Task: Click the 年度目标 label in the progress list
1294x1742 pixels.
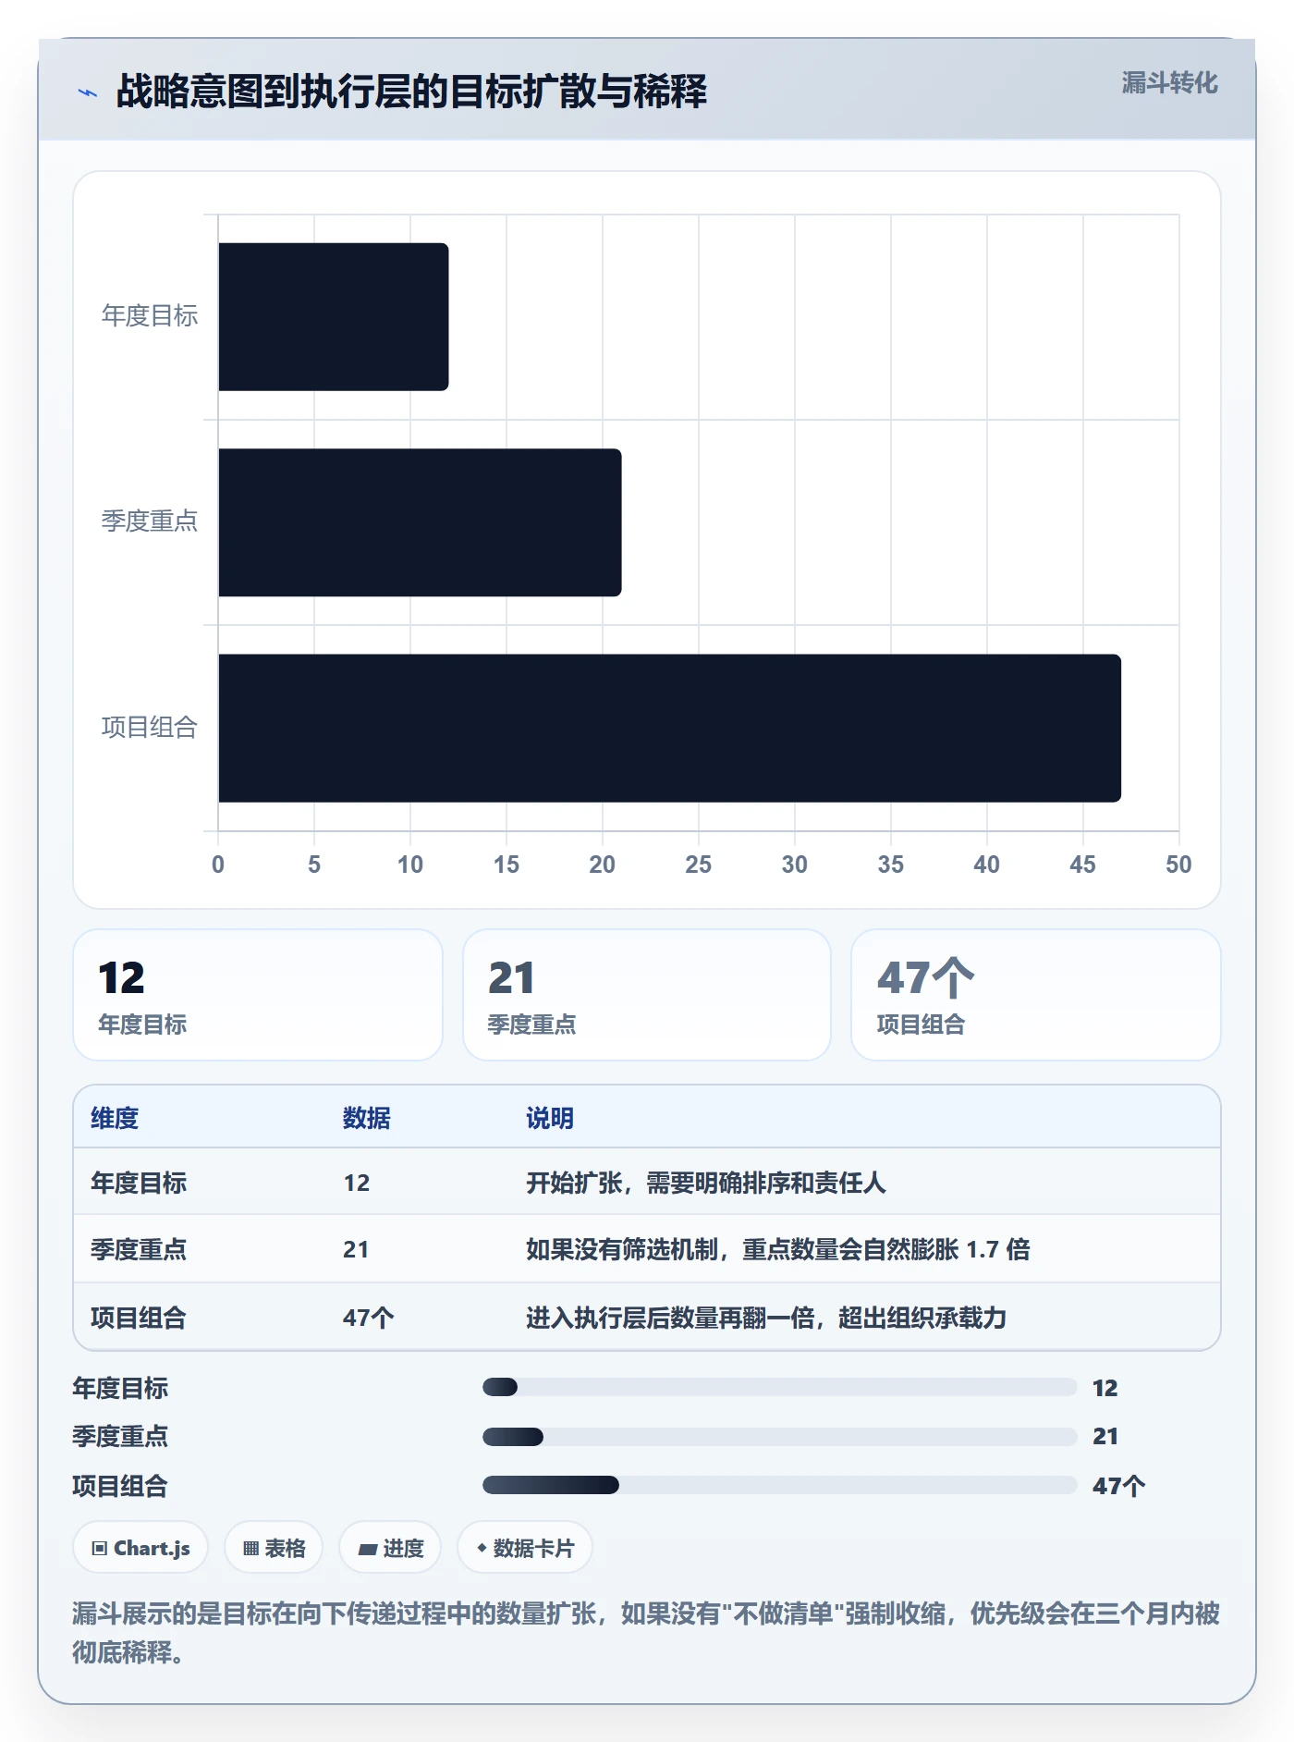Action: (x=120, y=1388)
